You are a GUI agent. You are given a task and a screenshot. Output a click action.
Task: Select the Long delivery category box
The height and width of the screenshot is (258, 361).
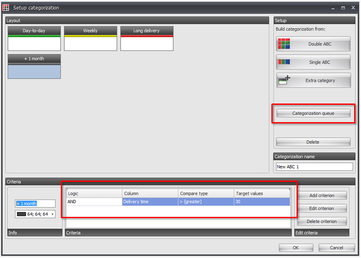(x=146, y=39)
